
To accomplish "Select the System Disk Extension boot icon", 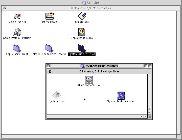I will pyautogui.click(x=121, y=96).
